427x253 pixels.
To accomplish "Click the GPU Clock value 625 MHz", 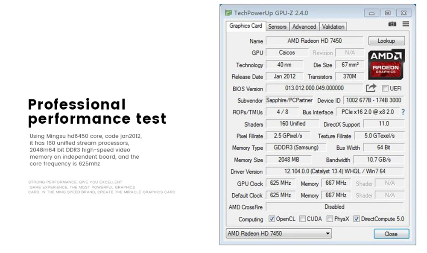I will click(281, 183).
